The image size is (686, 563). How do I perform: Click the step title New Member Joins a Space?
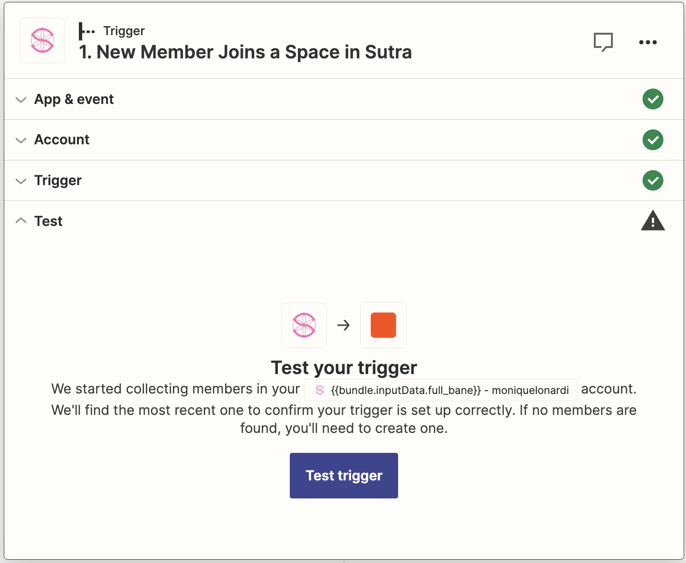pos(246,52)
